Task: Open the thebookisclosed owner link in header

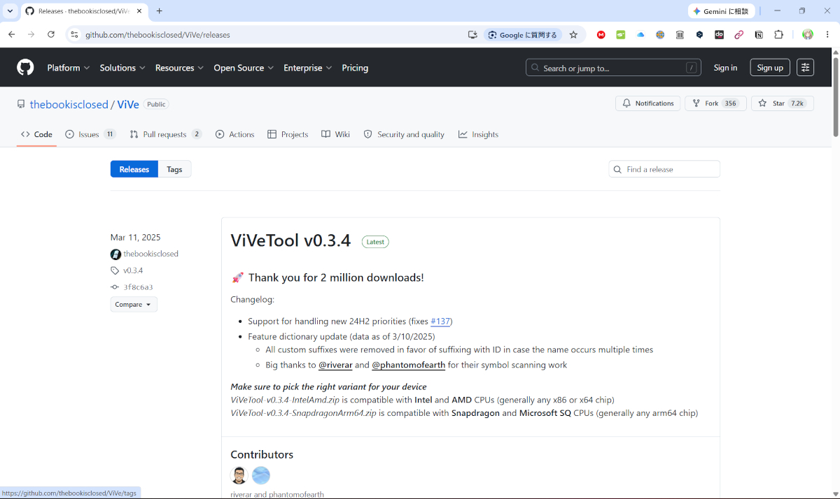Action: tap(69, 104)
